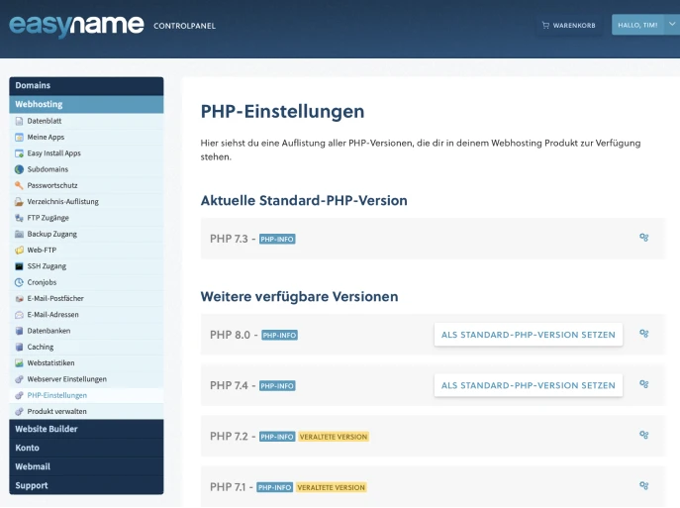
Task: Set PHP 7.4 as standard PHP version
Action: coord(528,385)
